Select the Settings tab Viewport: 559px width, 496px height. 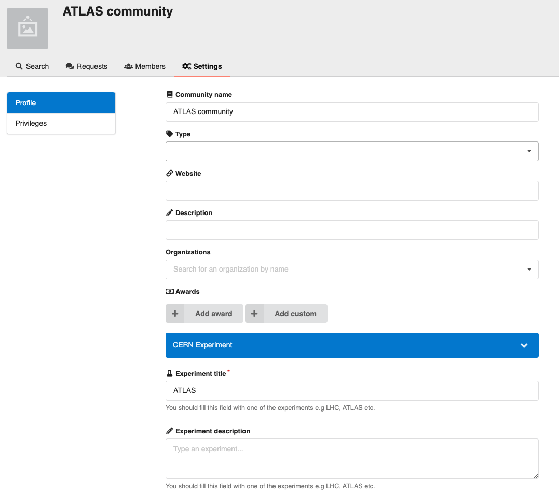[x=202, y=66]
